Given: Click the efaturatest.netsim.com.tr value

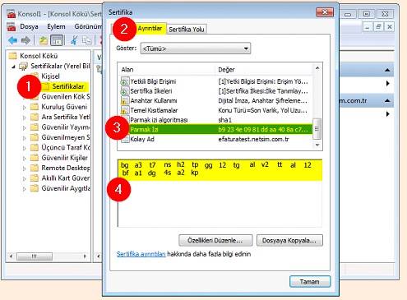Looking at the screenshot, I should click(253, 139).
